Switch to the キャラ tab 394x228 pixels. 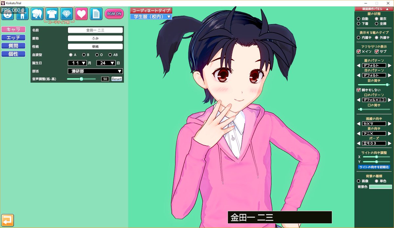coord(13,29)
